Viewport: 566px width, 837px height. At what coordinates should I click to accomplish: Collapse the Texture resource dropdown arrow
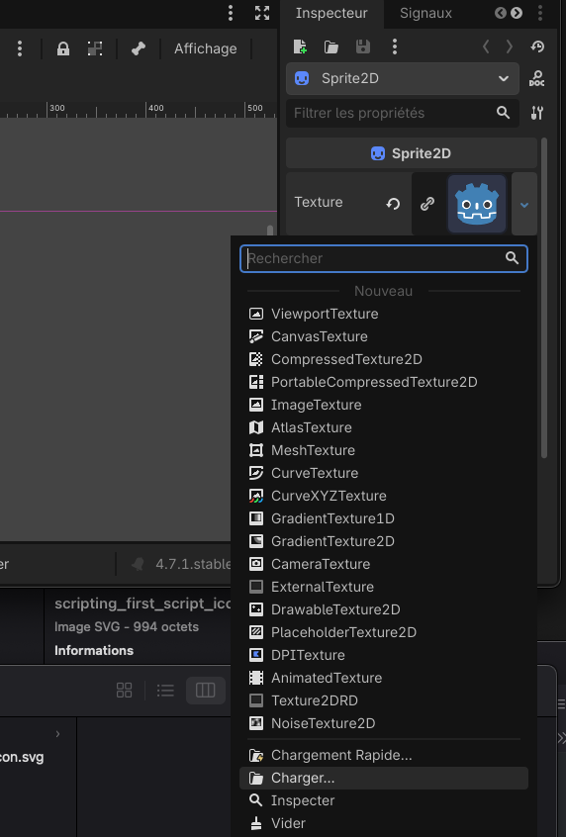(x=524, y=205)
